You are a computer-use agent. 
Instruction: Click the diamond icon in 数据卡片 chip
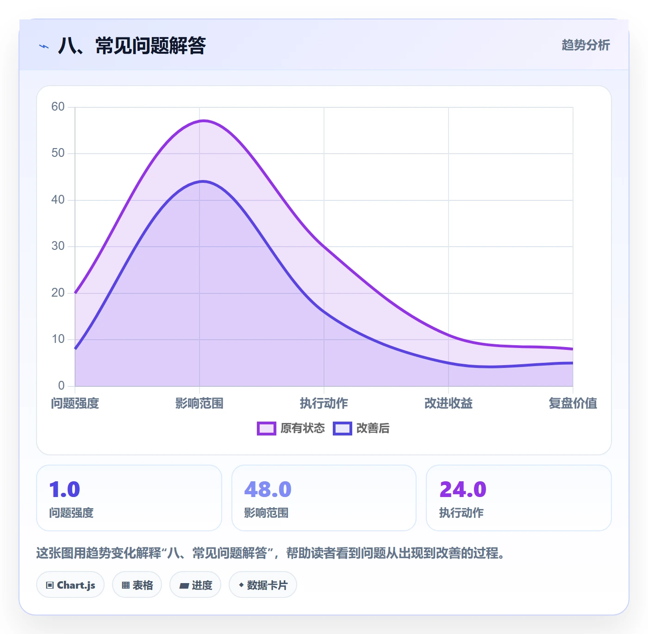[241, 585]
